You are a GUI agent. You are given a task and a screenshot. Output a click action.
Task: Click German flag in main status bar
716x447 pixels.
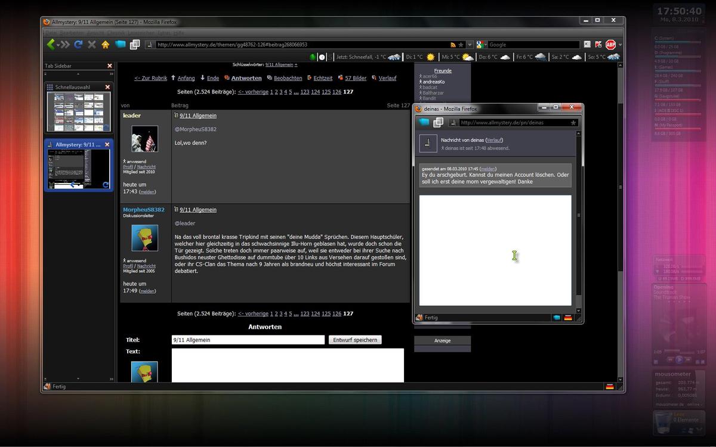click(x=610, y=386)
